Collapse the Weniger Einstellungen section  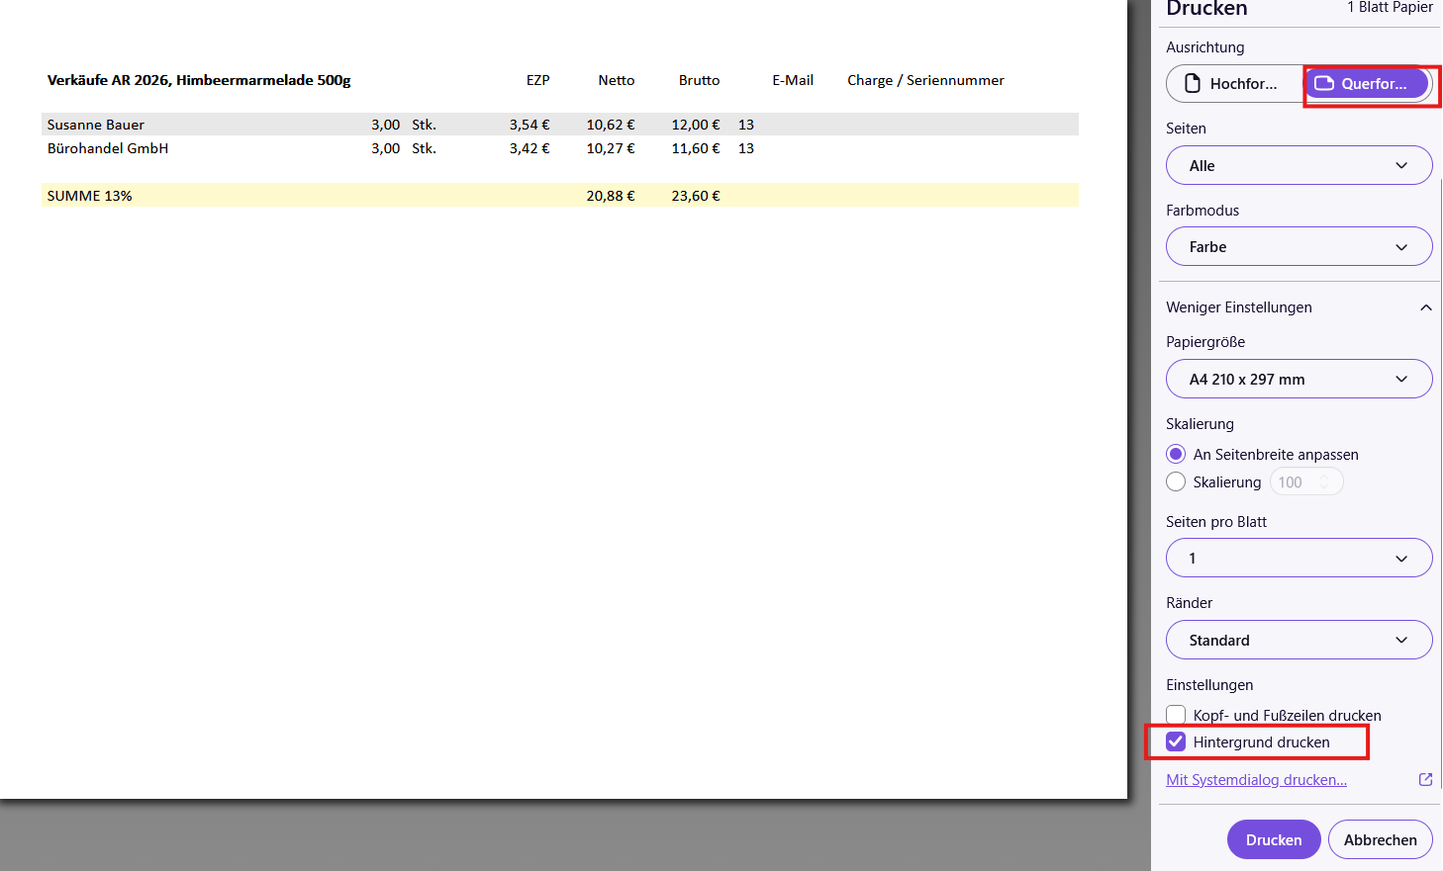point(1299,307)
